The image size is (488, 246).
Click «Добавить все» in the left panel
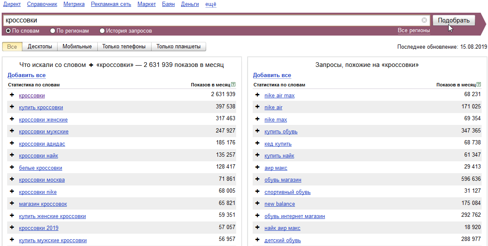26,75
